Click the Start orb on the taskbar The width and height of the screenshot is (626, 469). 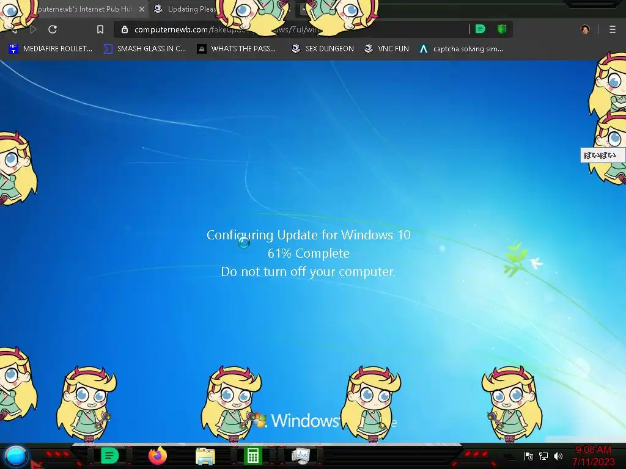coord(16,456)
